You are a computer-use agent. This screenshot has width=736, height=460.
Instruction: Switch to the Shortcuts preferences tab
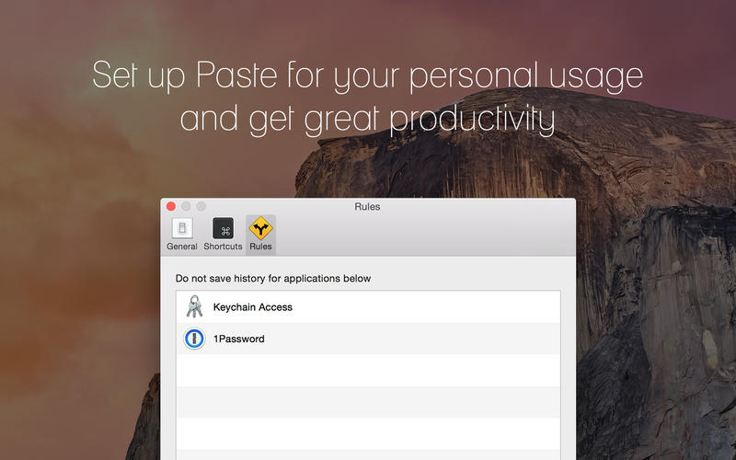point(223,235)
